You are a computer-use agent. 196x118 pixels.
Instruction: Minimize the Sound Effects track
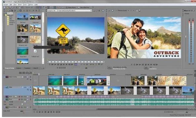[5, 107]
